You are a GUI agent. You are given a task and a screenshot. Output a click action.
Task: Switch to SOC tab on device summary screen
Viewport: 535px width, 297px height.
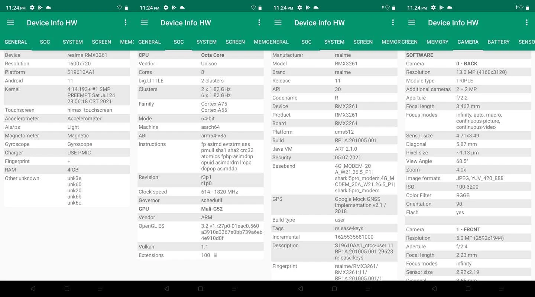[45, 42]
